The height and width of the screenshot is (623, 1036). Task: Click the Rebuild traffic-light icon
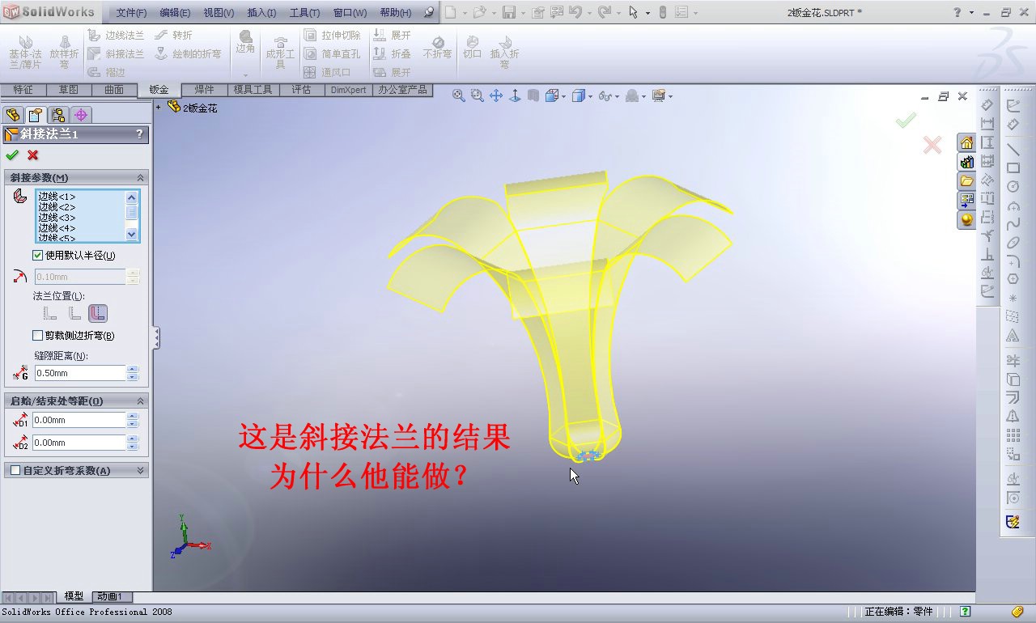tap(662, 13)
